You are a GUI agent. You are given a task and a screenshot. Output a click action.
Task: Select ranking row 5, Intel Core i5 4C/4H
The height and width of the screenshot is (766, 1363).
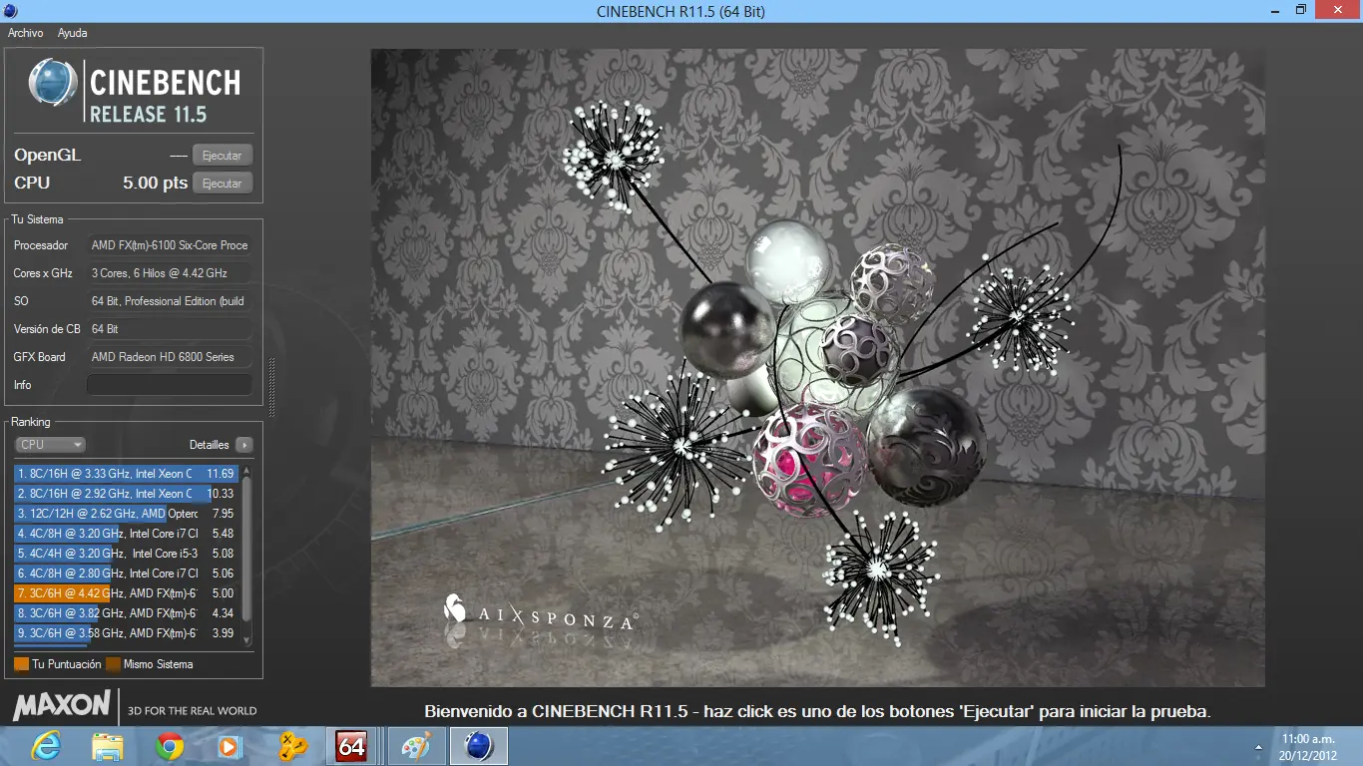(126, 554)
